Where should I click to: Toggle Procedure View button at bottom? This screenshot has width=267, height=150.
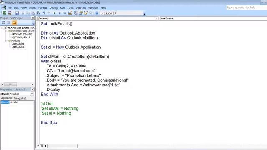pos(38,146)
